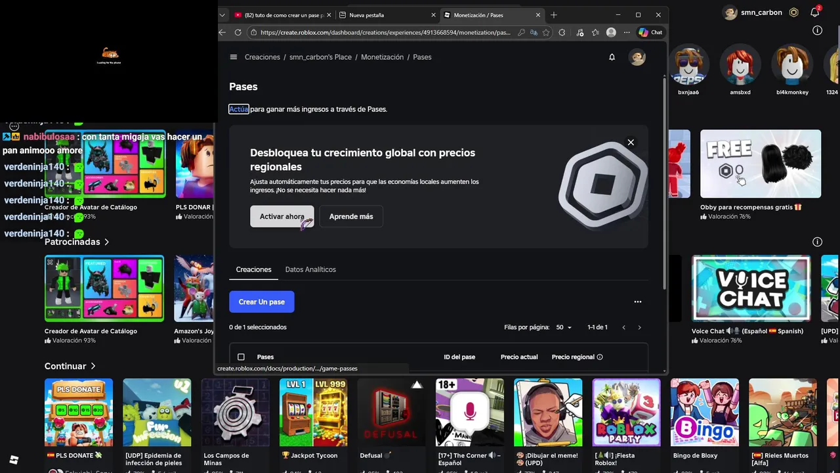
Task: Open the favorites list icon in toolbar
Action: 595,32
